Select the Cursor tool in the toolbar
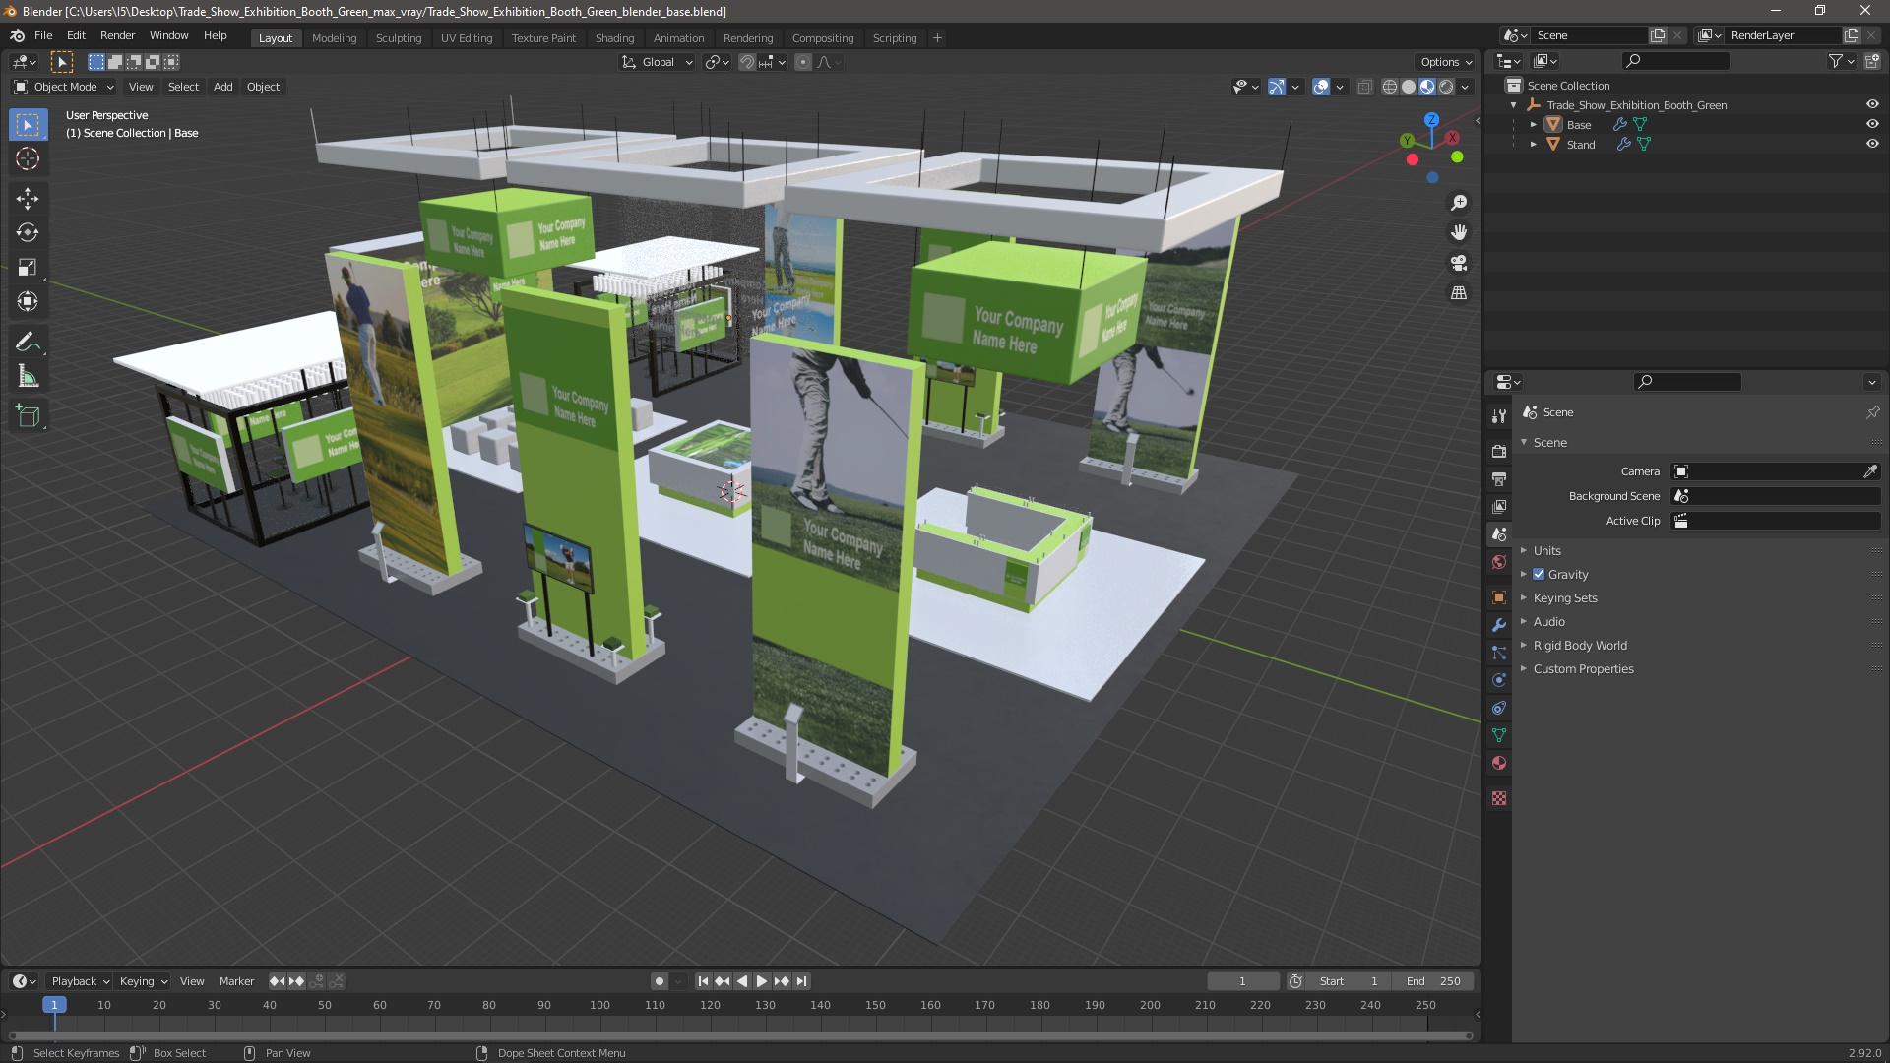This screenshot has height=1063, width=1890. (x=28, y=158)
